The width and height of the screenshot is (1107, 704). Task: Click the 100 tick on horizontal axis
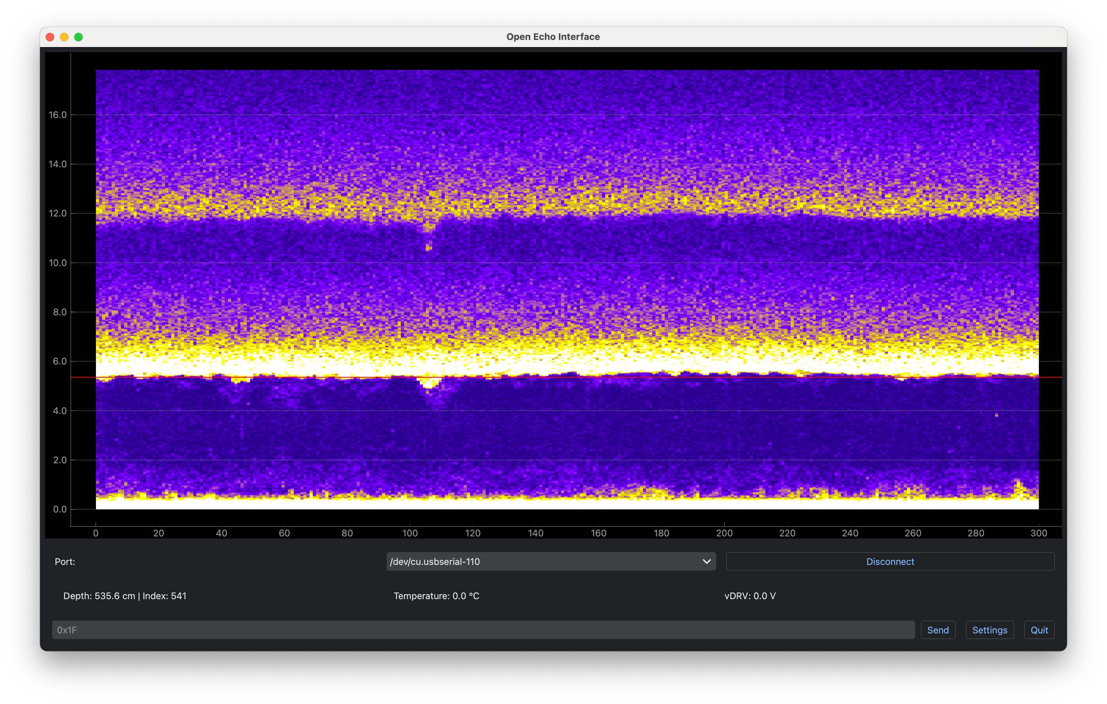410,533
